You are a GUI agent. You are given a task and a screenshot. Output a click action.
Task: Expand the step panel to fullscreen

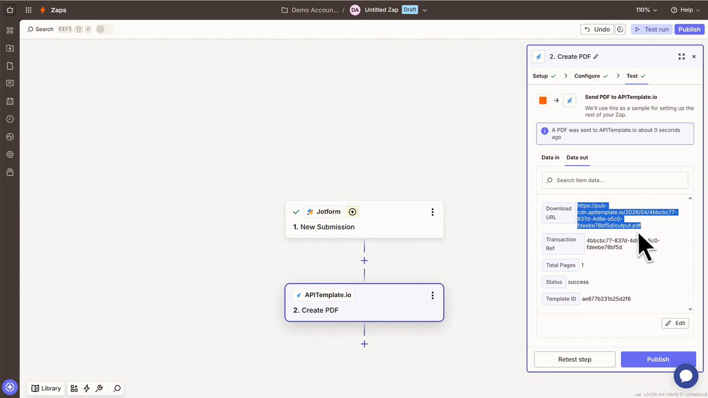click(x=681, y=56)
